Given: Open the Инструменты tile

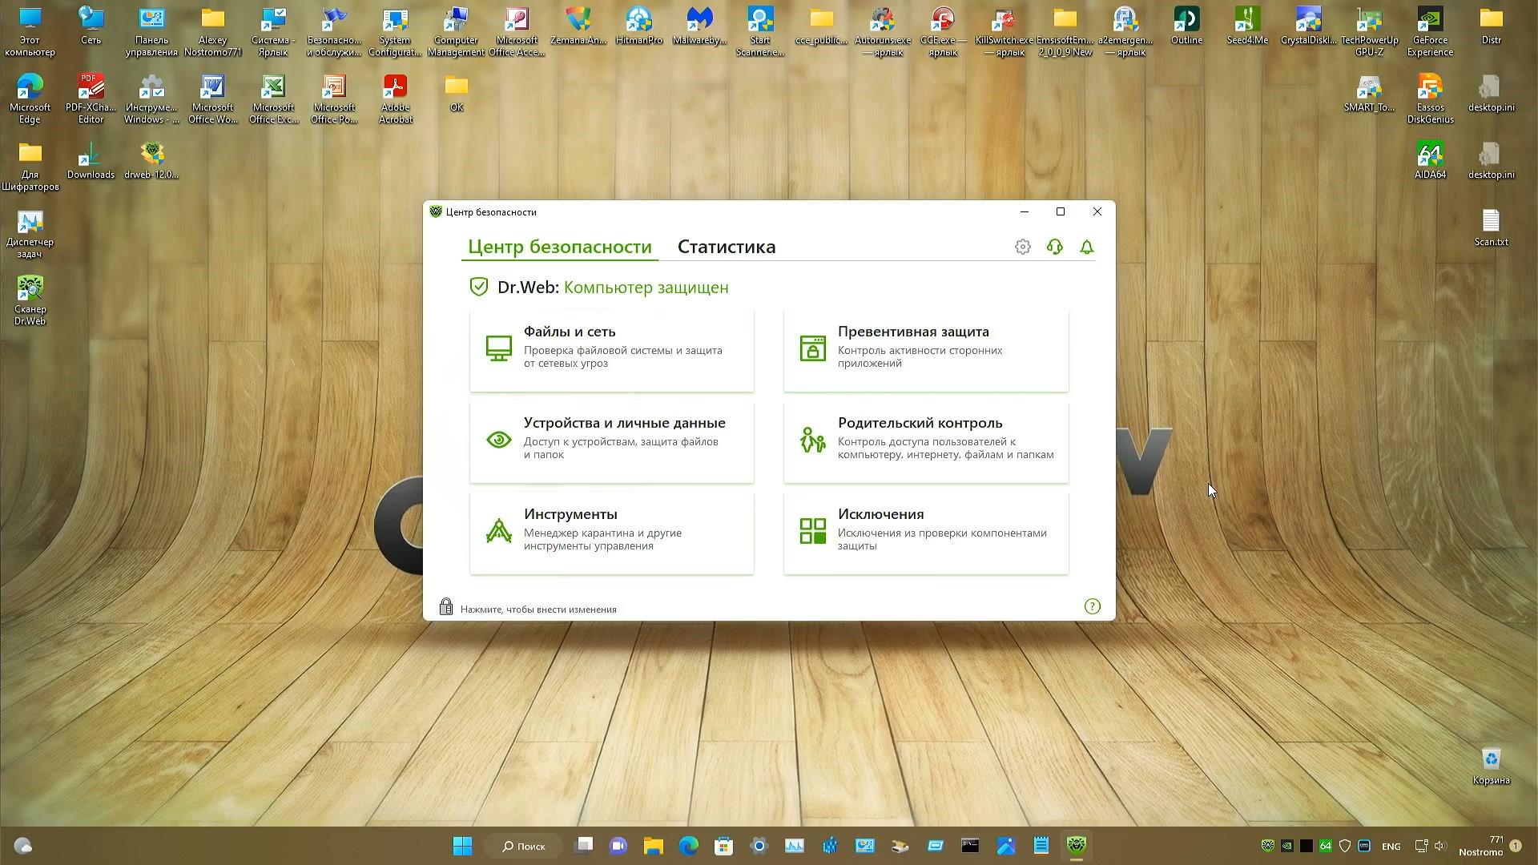Looking at the screenshot, I should click(x=611, y=533).
